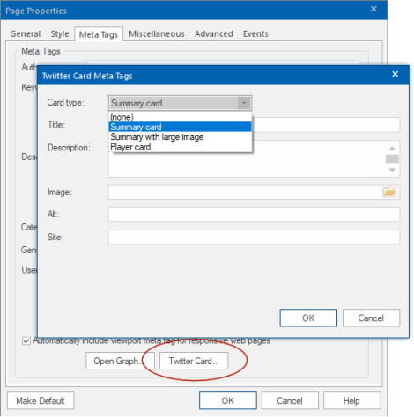414x417 pixels.
Task: Click OK in Page Properties window
Action: 228,400
